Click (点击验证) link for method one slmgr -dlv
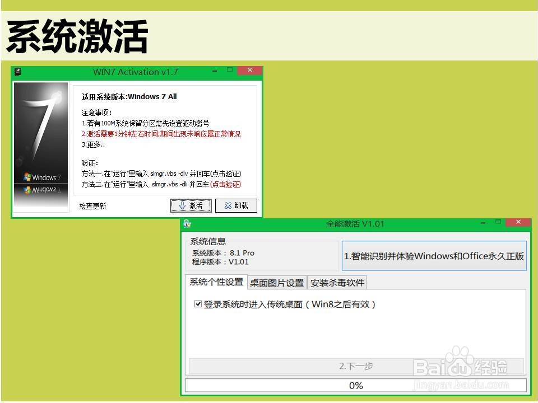This screenshot has height=403, width=538. pos(225,174)
